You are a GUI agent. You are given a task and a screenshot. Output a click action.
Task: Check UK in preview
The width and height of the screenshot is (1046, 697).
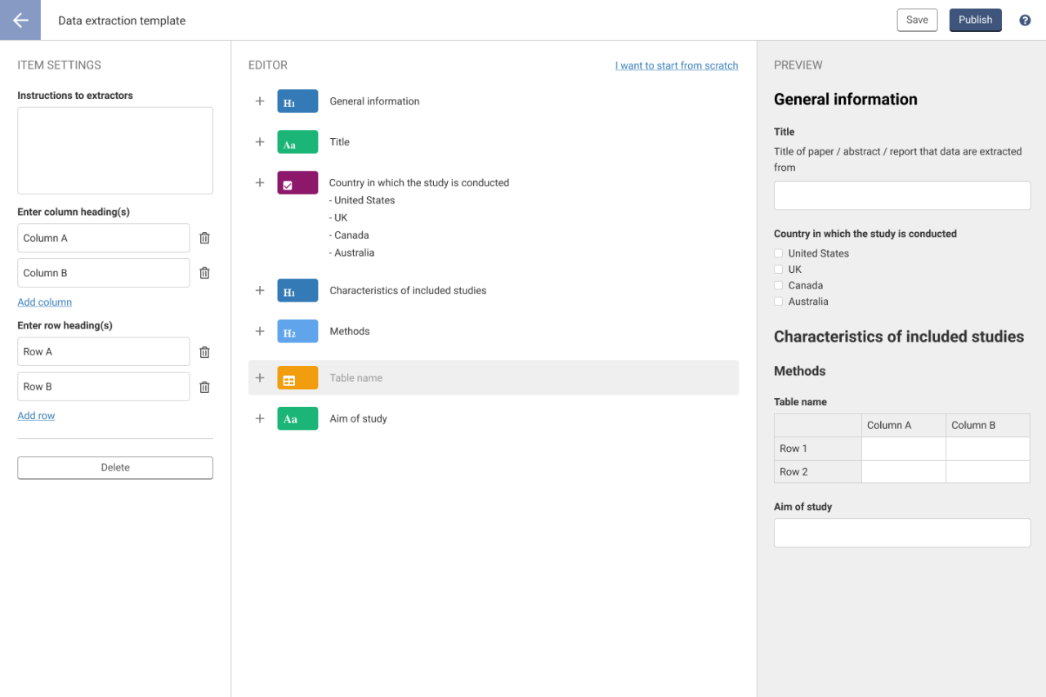point(779,270)
